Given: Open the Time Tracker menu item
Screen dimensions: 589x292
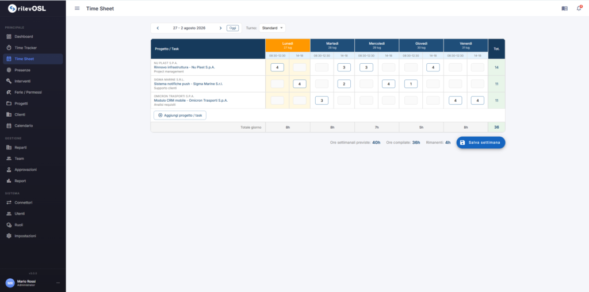Looking at the screenshot, I should tap(33, 48).
